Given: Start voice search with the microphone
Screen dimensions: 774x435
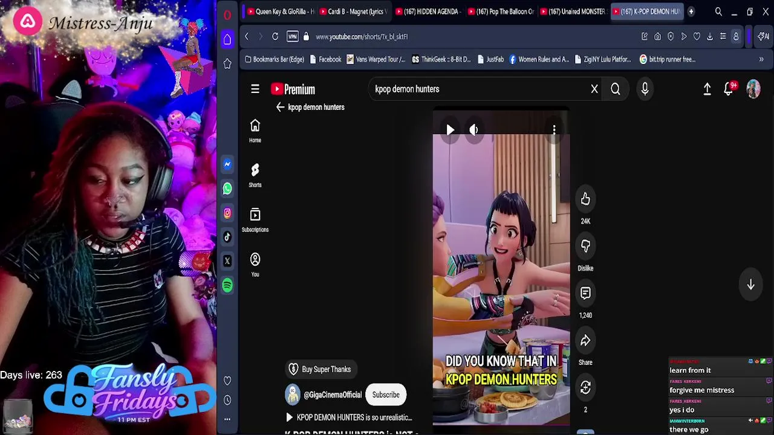Looking at the screenshot, I should coord(645,89).
